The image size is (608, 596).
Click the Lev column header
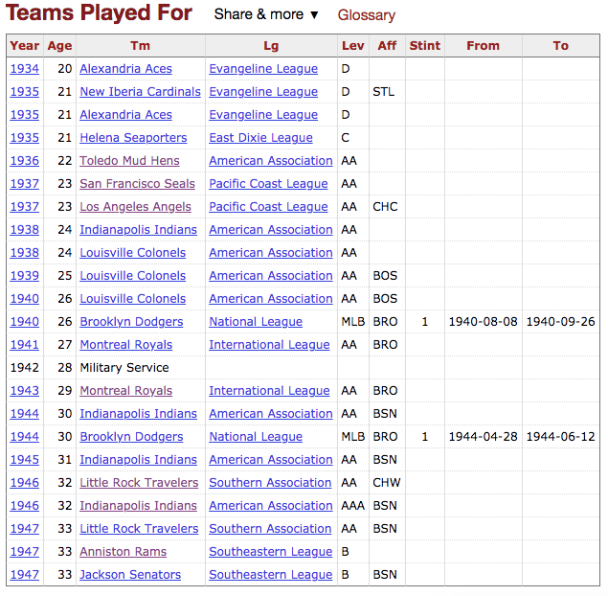coord(352,45)
